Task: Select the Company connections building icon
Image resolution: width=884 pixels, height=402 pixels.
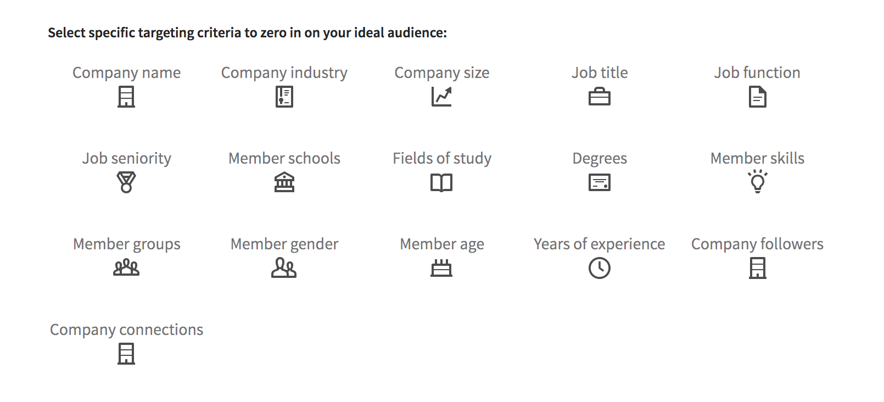Action: (x=126, y=354)
